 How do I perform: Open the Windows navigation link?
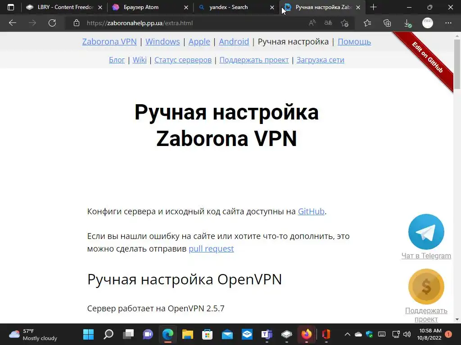pos(163,42)
